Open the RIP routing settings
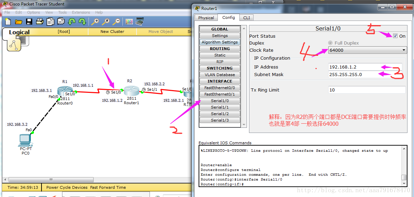Image resolution: width=414 pixels, height=197 pixels. 220,62
